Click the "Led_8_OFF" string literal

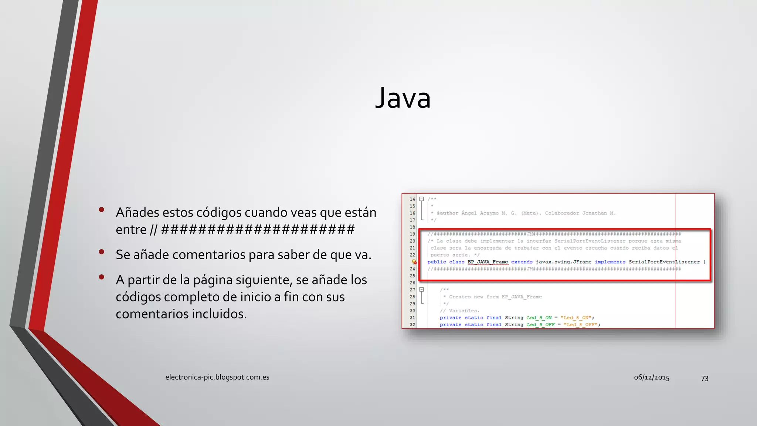(x=580, y=325)
